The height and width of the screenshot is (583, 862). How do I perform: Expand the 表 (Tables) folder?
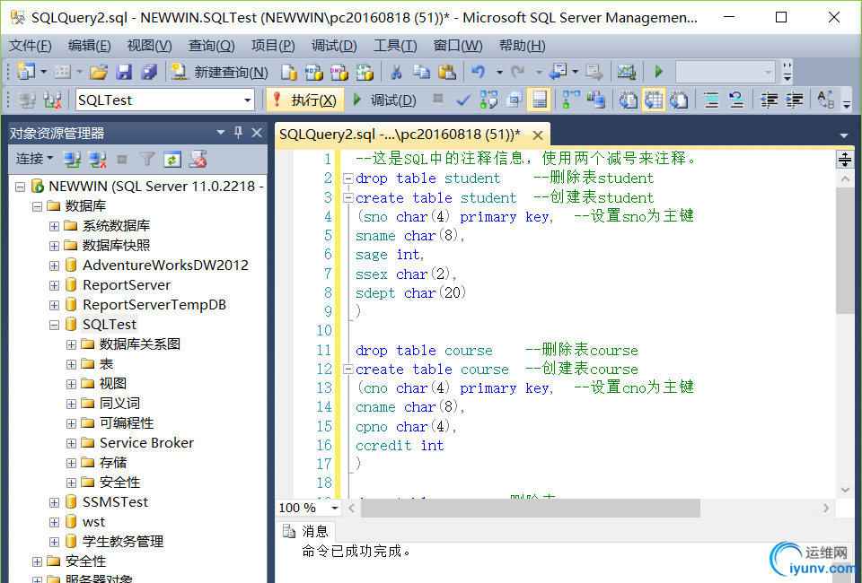point(72,364)
